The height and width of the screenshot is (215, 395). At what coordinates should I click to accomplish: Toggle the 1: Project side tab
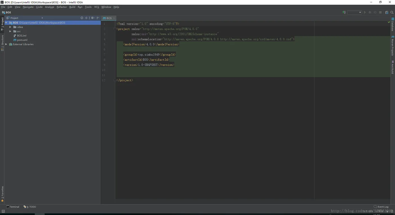click(x=2, y=24)
